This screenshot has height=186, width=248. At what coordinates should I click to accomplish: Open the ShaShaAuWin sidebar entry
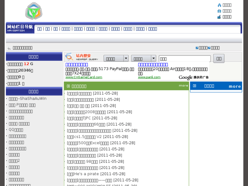[x=28, y=99]
